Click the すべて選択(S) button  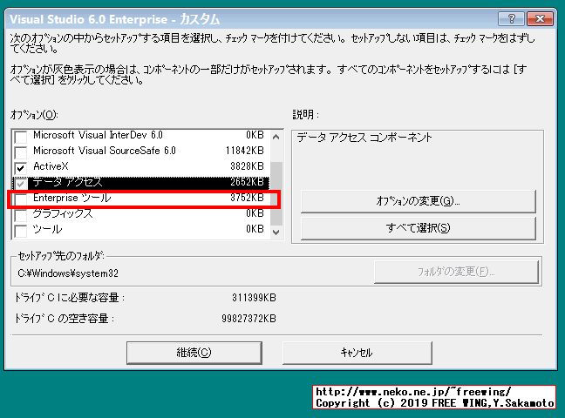418,228
